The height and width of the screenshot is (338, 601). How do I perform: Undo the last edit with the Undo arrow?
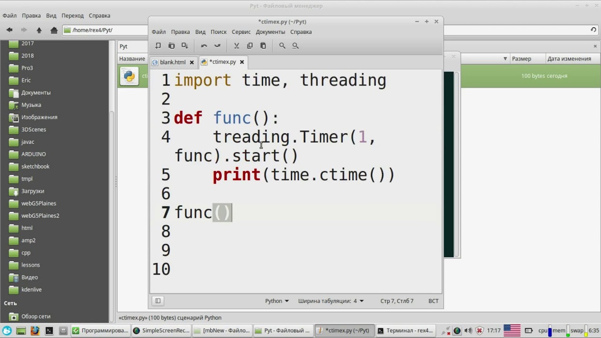pos(204,45)
